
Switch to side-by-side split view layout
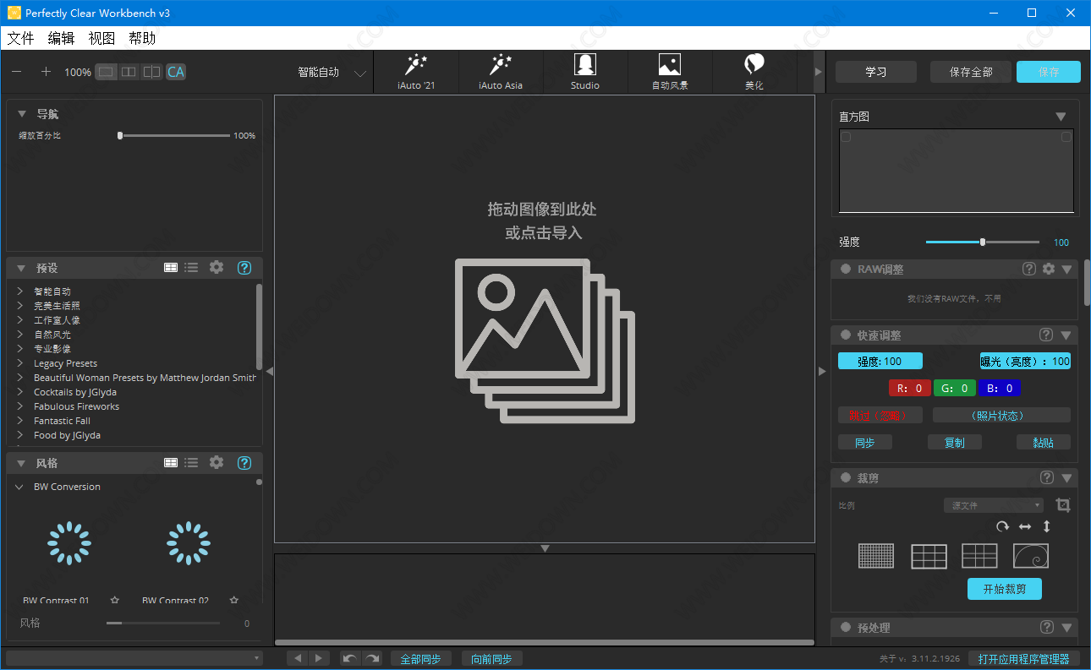(129, 72)
